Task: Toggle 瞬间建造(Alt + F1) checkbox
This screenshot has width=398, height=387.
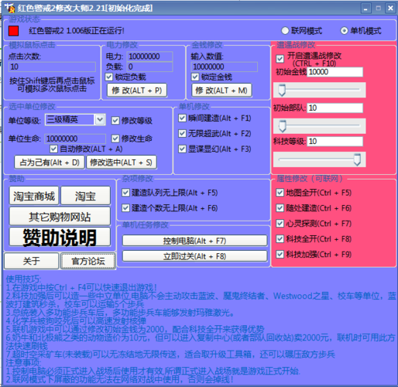Action: 182,118
